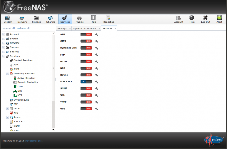This screenshot has width=227, height=149.
Task: Configure Dynamic DNS via its wrench icon
Action: tap(97, 48)
